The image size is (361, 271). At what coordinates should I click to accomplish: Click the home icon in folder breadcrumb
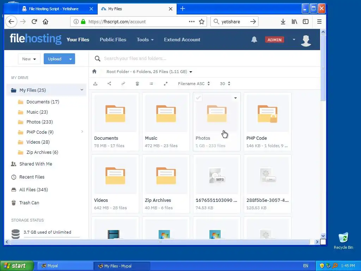point(94,71)
